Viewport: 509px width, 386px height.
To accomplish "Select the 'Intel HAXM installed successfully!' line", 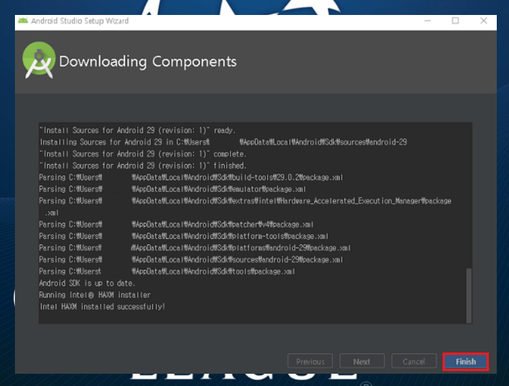I will 102,306.
